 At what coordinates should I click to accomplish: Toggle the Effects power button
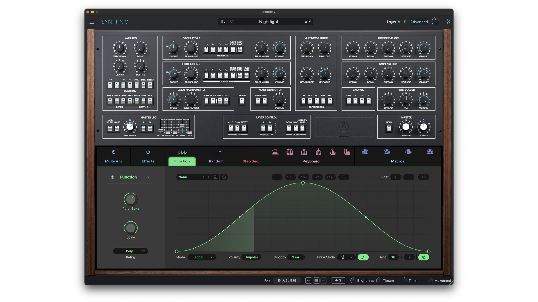point(148,152)
